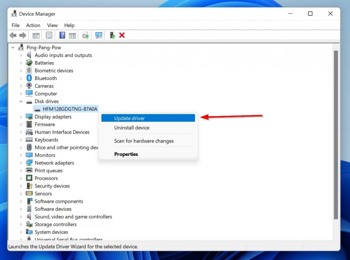Click the Uninstall device red X icon
The image size is (350, 260).
[x=122, y=35]
